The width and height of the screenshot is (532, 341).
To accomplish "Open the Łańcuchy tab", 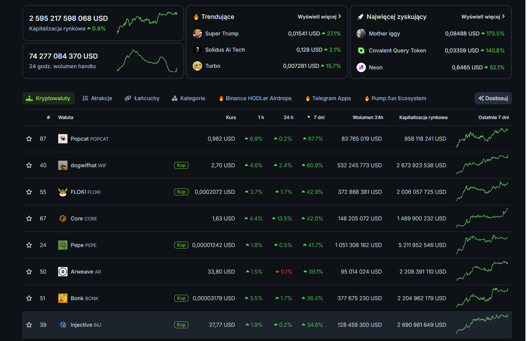I will pyautogui.click(x=142, y=98).
